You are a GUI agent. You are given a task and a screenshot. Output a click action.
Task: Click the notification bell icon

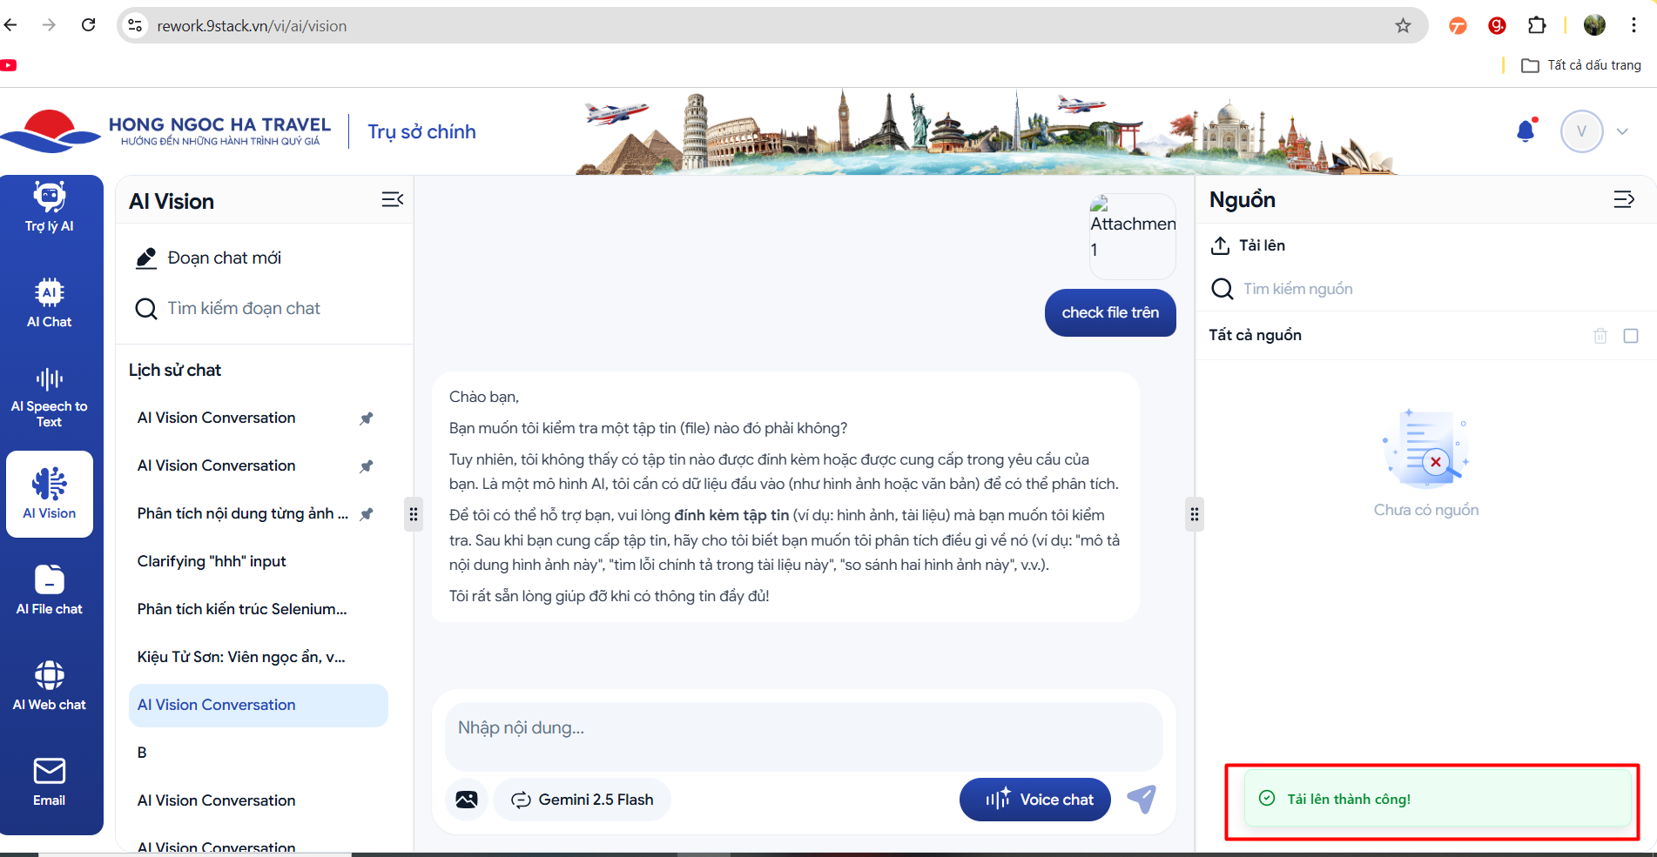1526,131
